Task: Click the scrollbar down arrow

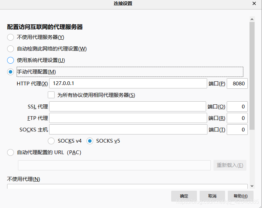Action: tap(252, 186)
